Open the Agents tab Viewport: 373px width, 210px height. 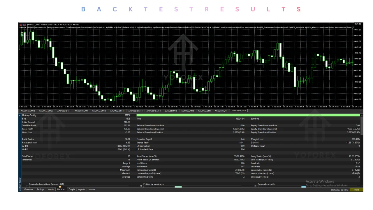[82, 190]
